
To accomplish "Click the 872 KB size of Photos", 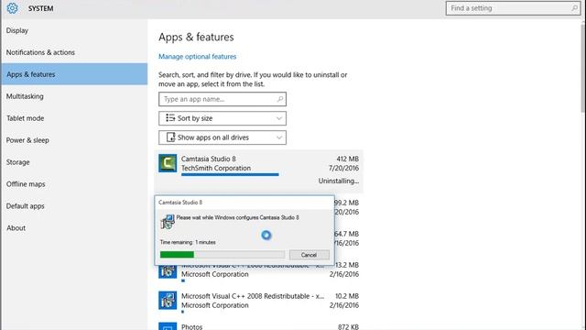I will 348,326.
